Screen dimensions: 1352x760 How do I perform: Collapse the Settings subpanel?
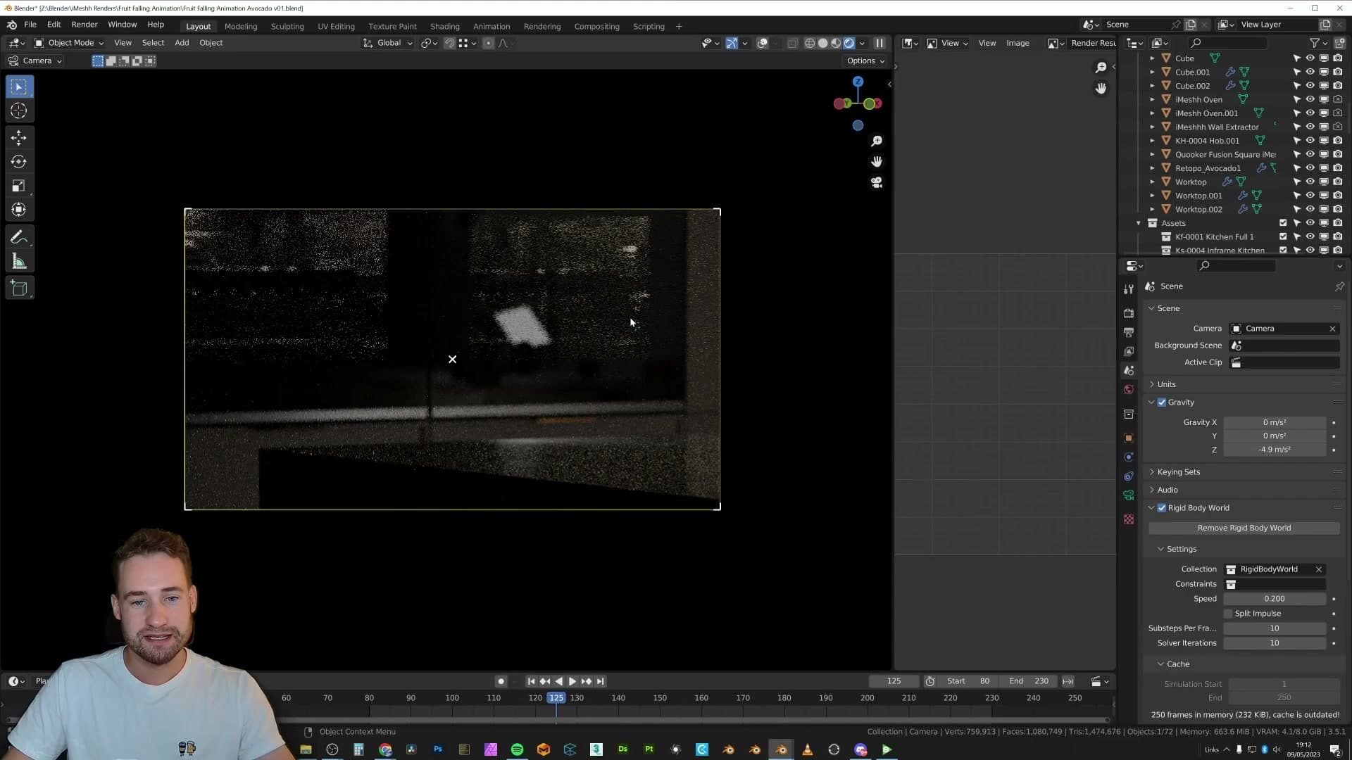pos(1182,549)
